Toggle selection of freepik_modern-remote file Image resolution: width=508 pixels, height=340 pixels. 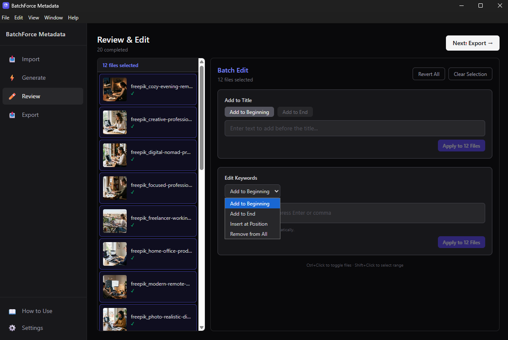pyautogui.click(x=148, y=286)
